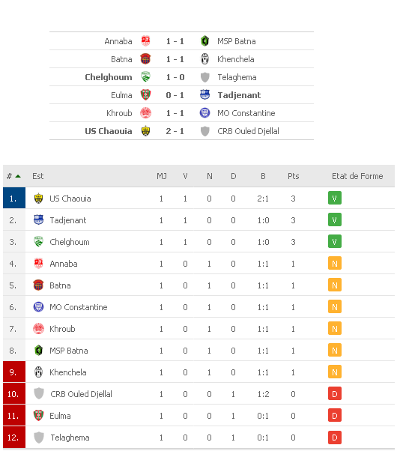Open the US Chaouia 2 - 1 match score
Image resolution: width=403 pixels, height=451 pixels.
coord(175,131)
